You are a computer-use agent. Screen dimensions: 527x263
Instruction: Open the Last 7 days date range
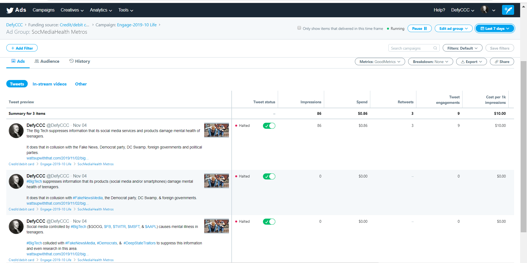[495, 28]
